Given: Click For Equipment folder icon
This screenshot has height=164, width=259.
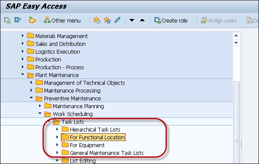Looking at the screenshot, I should (65, 145).
